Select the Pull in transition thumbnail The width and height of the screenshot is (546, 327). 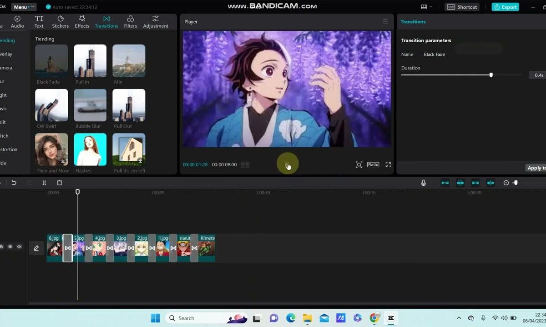[x=90, y=61]
